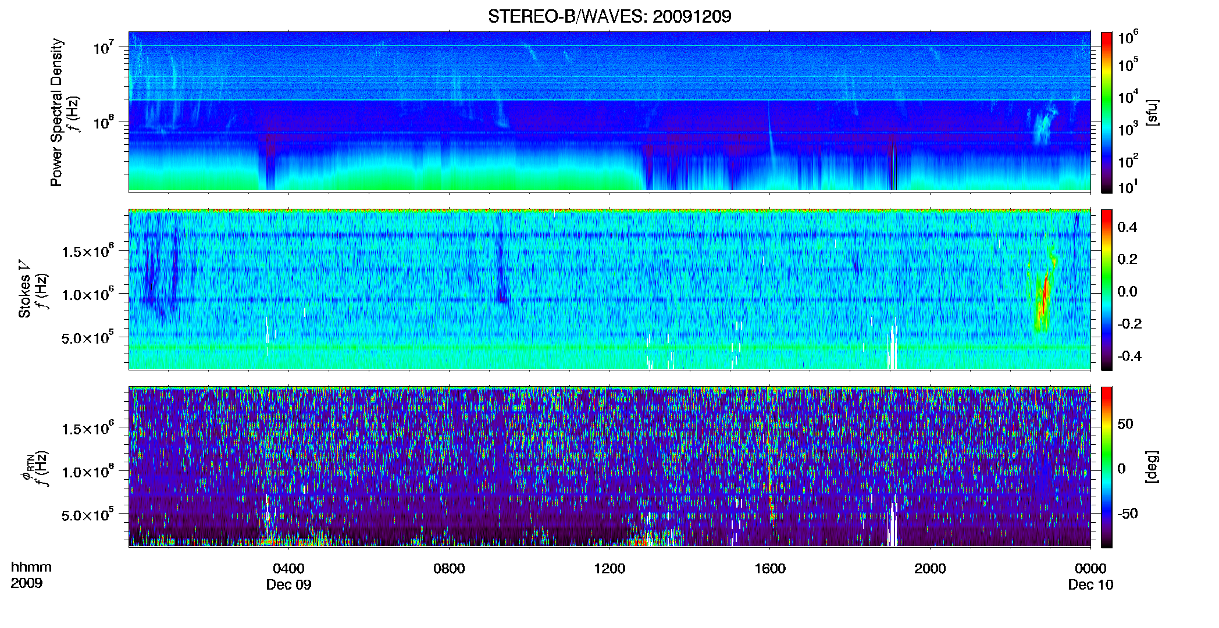Click the plot title STEREO-B/WAVES: 20091209

coord(609,16)
